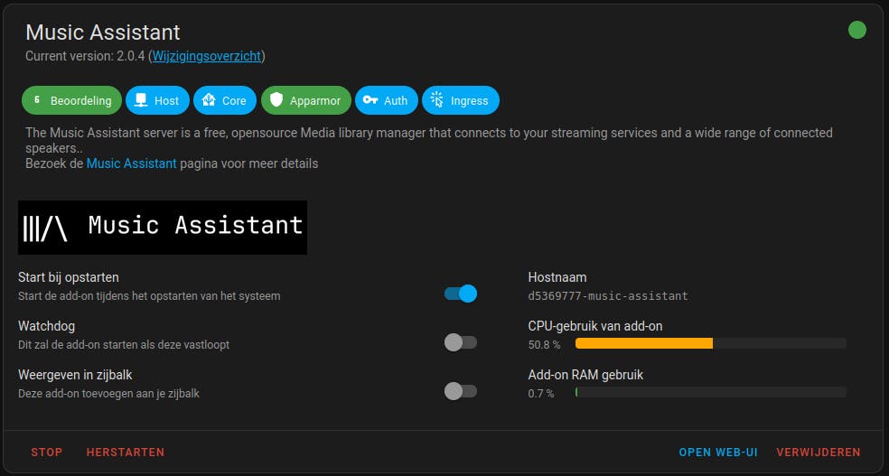Click the Core chip Home Assistant icon
Image resolution: width=889 pixels, height=476 pixels.
click(209, 100)
